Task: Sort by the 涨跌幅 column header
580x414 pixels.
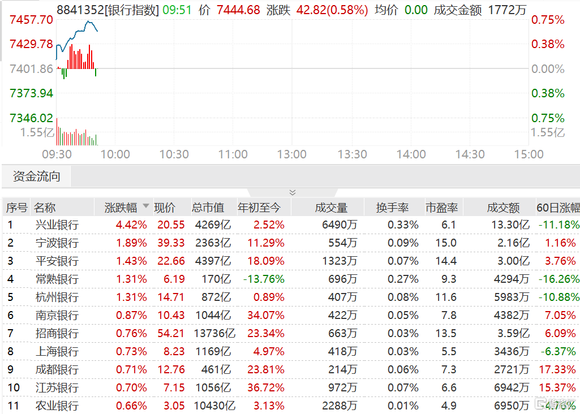Action: pos(121,208)
